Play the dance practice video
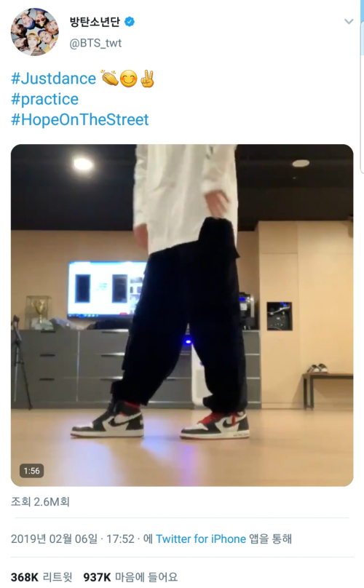Image resolution: width=364 pixels, height=588 pixels. tap(182, 315)
